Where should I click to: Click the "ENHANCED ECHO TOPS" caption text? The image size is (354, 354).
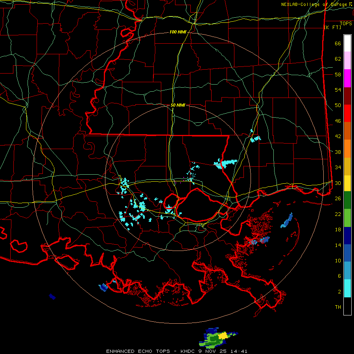point(138,351)
